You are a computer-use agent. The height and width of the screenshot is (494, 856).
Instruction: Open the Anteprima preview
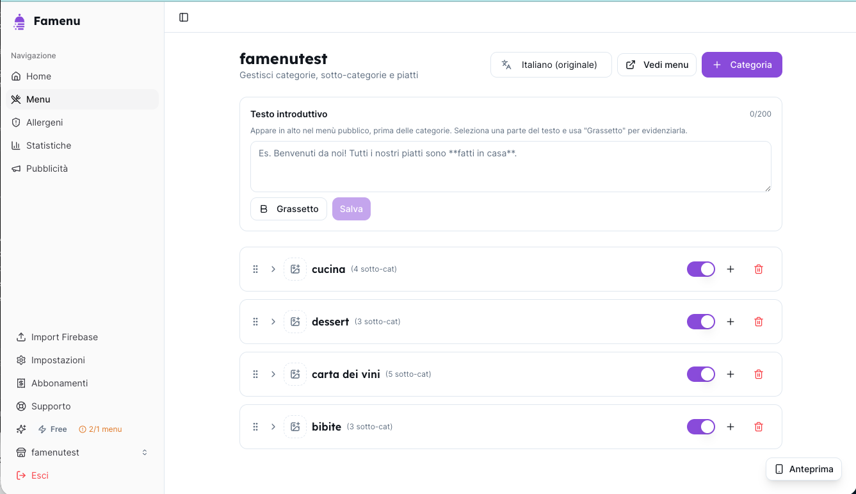point(804,469)
